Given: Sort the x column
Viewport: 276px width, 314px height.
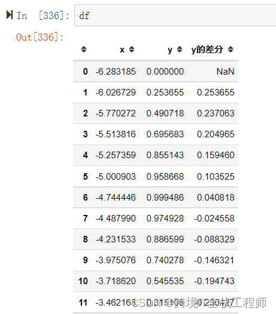Looking at the screenshot, I should coord(132,50).
